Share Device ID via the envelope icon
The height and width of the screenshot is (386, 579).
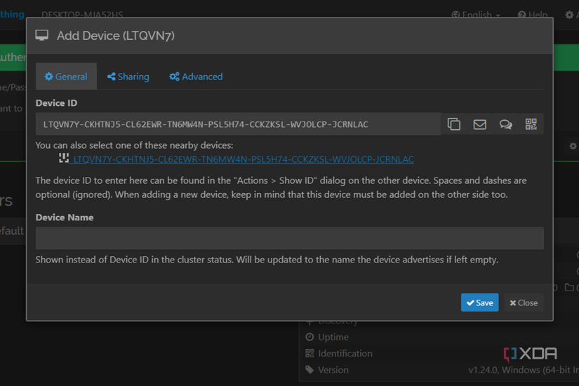coord(479,124)
